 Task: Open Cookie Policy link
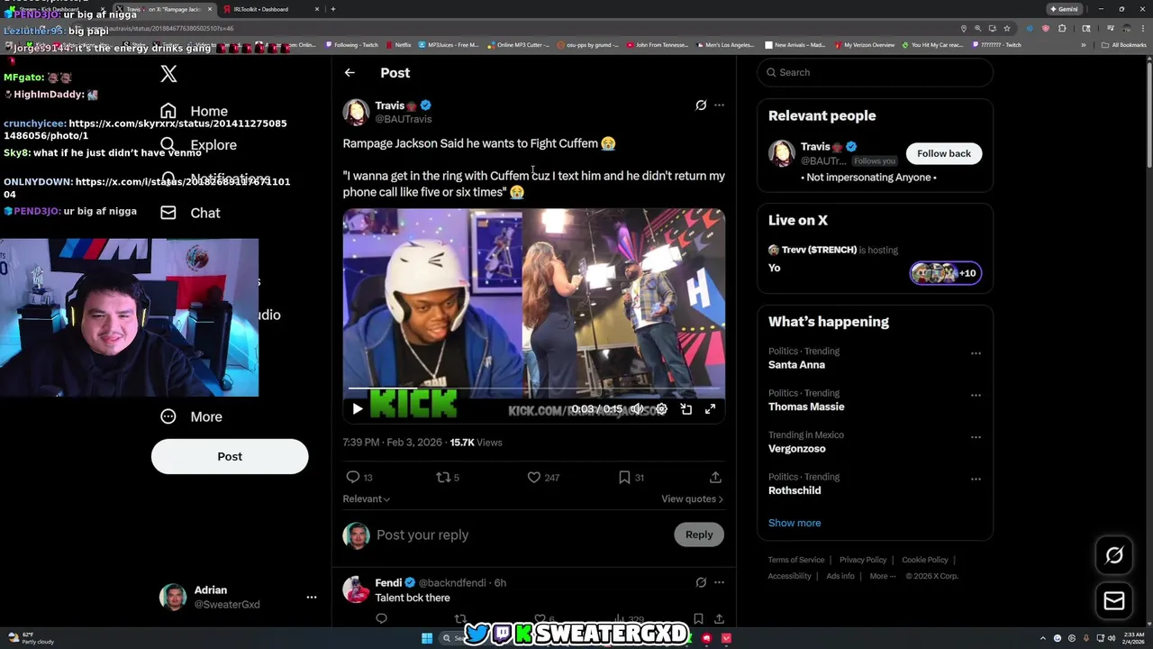tap(925, 560)
